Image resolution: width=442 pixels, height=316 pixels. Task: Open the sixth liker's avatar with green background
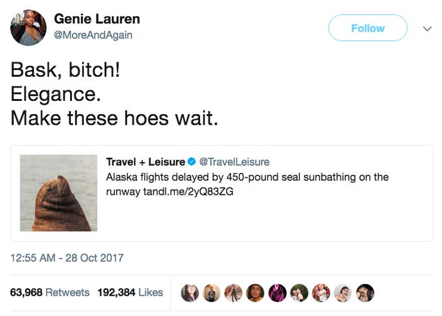[299, 293]
